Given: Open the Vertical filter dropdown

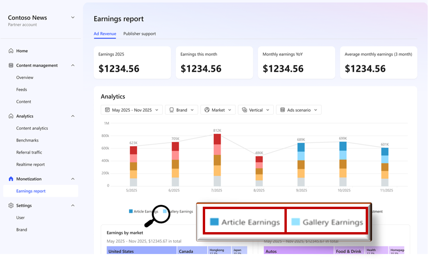Looking at the screenshot, I should [256, 110].
